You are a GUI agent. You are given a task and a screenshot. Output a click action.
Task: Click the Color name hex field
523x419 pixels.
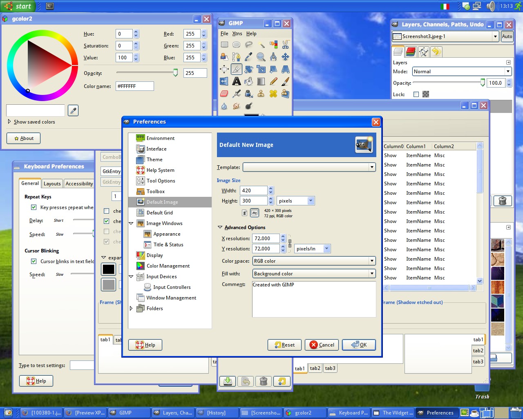pos(135,86)
